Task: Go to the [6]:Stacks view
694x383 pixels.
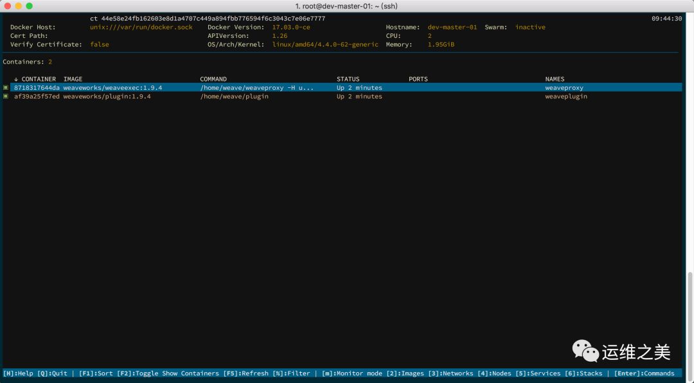Action: (x=583, y=373)
